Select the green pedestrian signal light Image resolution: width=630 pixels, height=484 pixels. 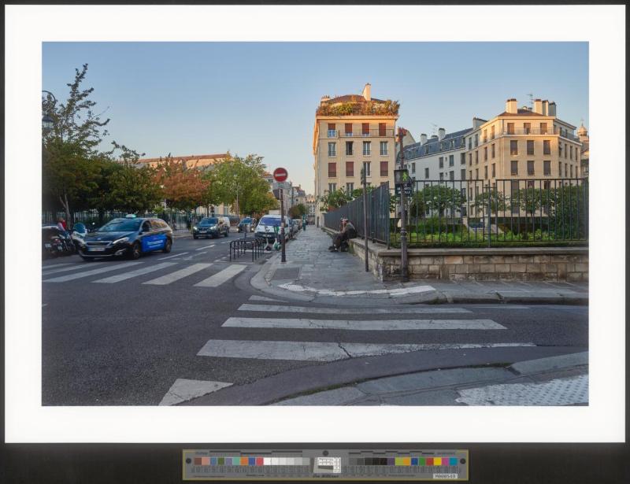pyautogui.click(x=403, y=177)
